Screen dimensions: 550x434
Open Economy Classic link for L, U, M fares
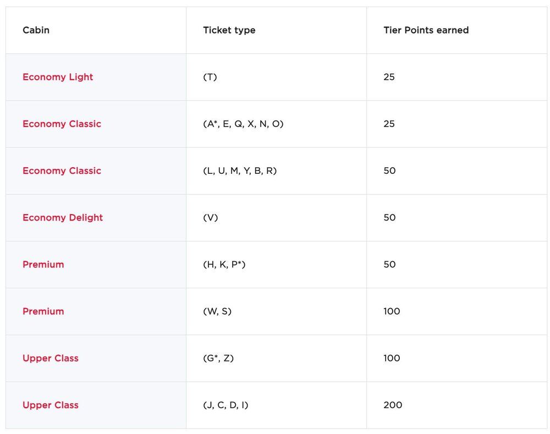[62, 171]
